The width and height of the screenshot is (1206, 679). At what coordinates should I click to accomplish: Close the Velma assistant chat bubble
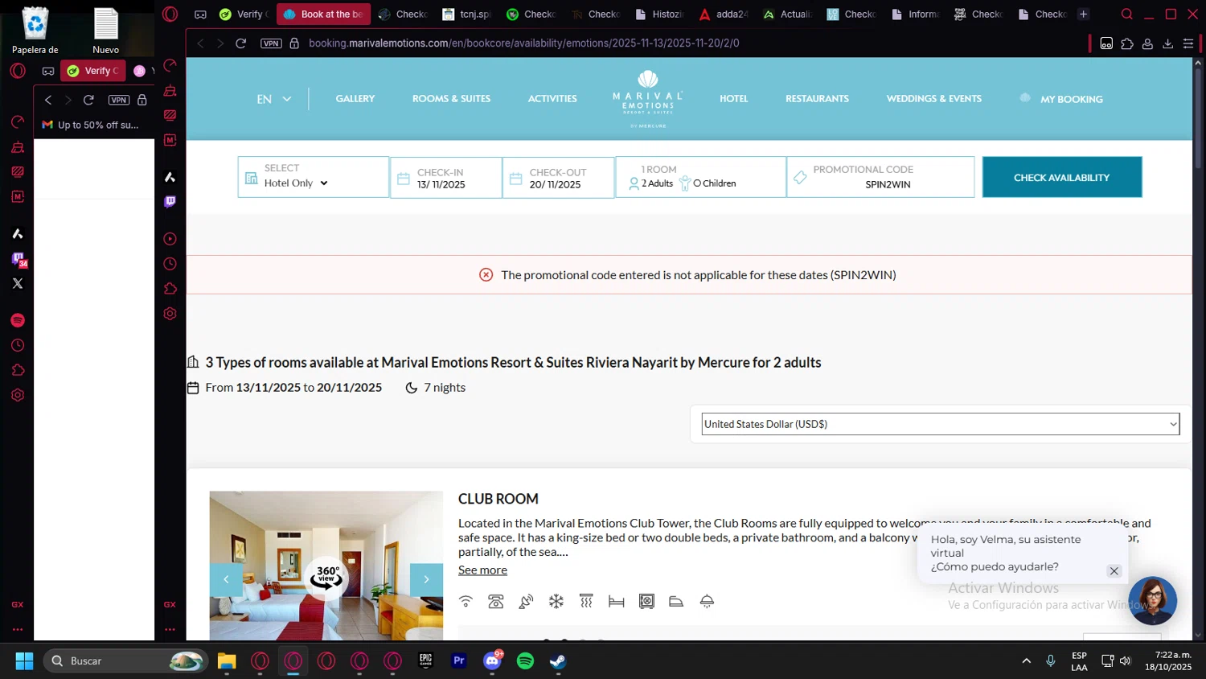pyautogui.click(x=1114, y=570)
